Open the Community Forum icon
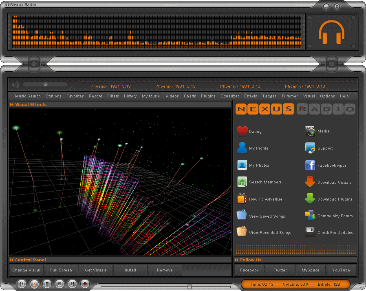The width and height of the screenshot is (366, 291). click(310, 215)
